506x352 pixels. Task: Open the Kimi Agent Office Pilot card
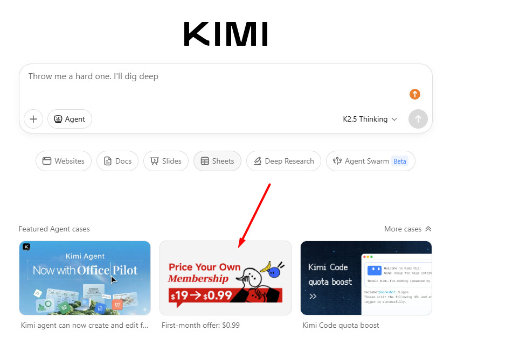point(85,278)
